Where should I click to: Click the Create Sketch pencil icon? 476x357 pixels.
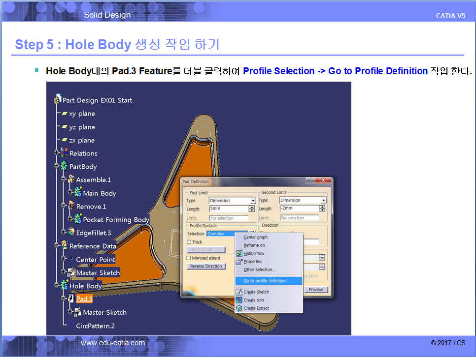(239, 292)
